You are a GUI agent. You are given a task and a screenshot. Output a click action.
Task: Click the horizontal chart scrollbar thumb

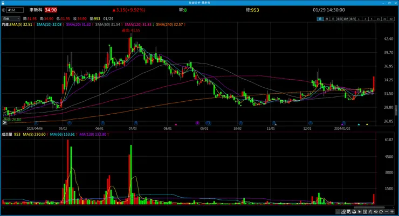(x=369, y=207)
